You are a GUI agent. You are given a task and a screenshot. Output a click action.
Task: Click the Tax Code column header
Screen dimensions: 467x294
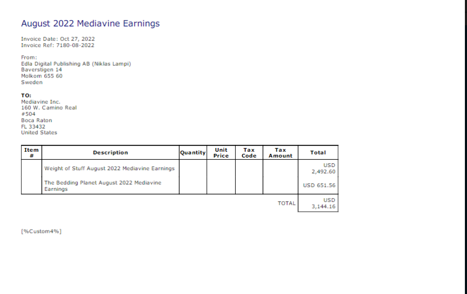[249, 153]
